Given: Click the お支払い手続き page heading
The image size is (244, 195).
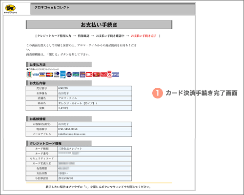Looking at the screenshot, I should tap(99, 25).
